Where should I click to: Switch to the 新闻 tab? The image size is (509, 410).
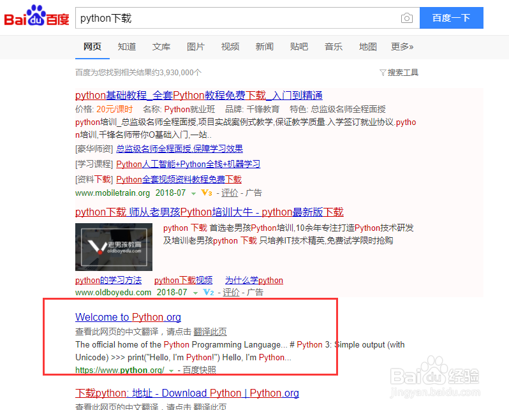pyautogui.click(x=265, y=47)
